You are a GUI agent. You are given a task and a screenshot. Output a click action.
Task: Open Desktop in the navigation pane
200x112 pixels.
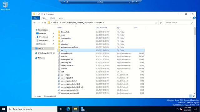point(42,33)
